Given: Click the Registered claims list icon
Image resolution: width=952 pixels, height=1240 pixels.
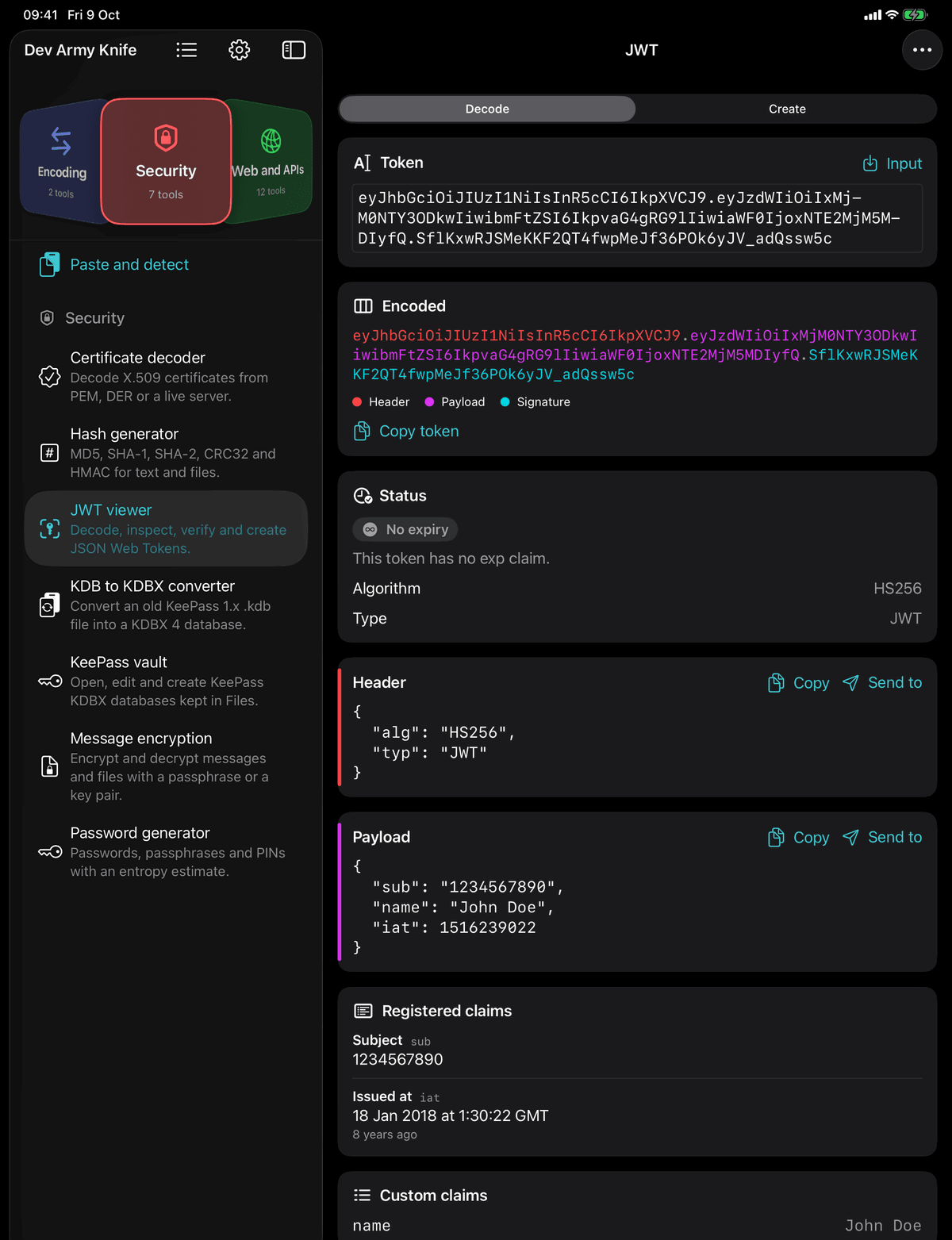Looking at the screenshot, I should (363, 1011).
